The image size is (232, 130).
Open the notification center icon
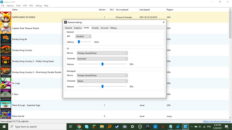tap(227, 127)
